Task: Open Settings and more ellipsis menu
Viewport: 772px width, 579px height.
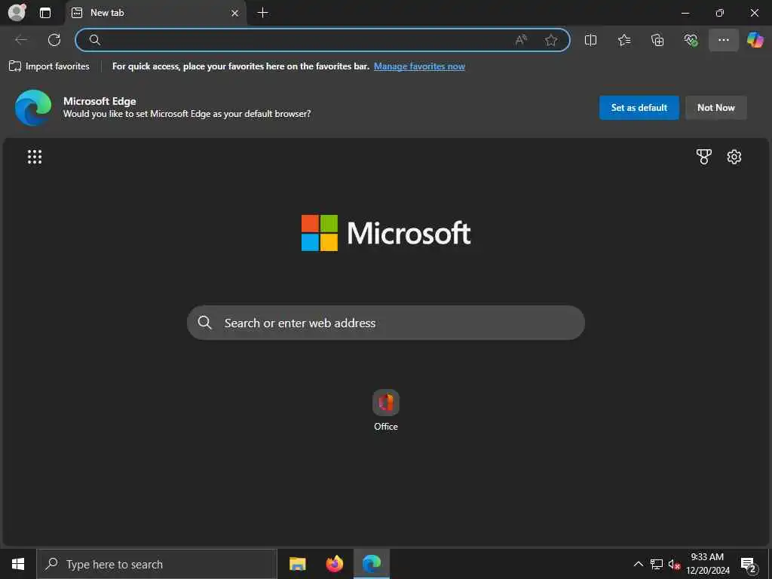Action: [723, 40]
